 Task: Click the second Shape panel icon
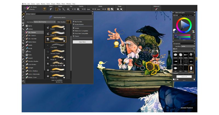click(x=121, y=9)
